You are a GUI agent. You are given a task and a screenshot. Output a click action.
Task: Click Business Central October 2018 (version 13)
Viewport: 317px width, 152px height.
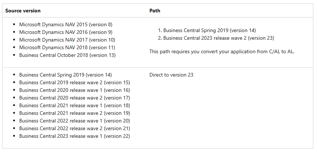67,55
